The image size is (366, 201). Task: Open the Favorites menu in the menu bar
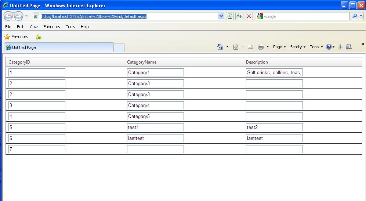pyautogui.click(x=52, y=27)
